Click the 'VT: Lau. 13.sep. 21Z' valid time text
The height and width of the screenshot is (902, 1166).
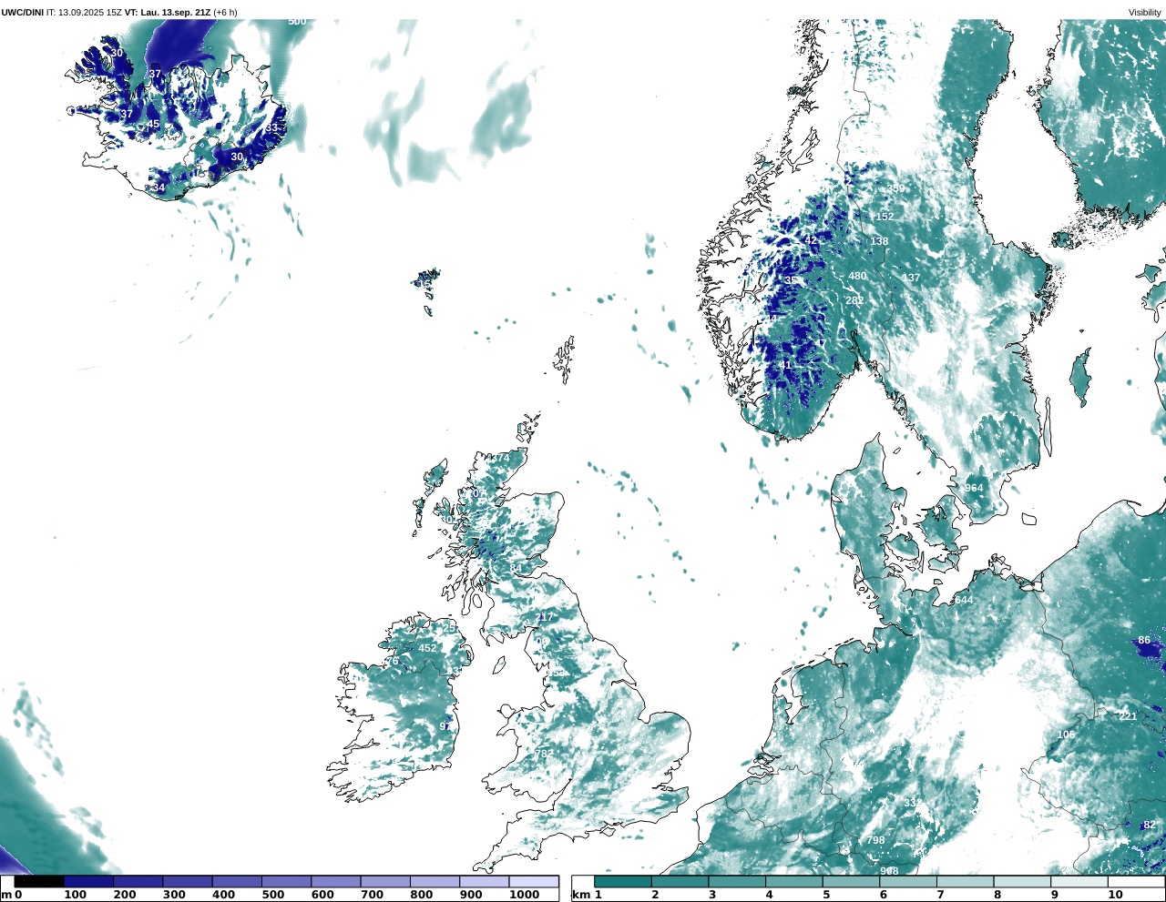[168, 13]
